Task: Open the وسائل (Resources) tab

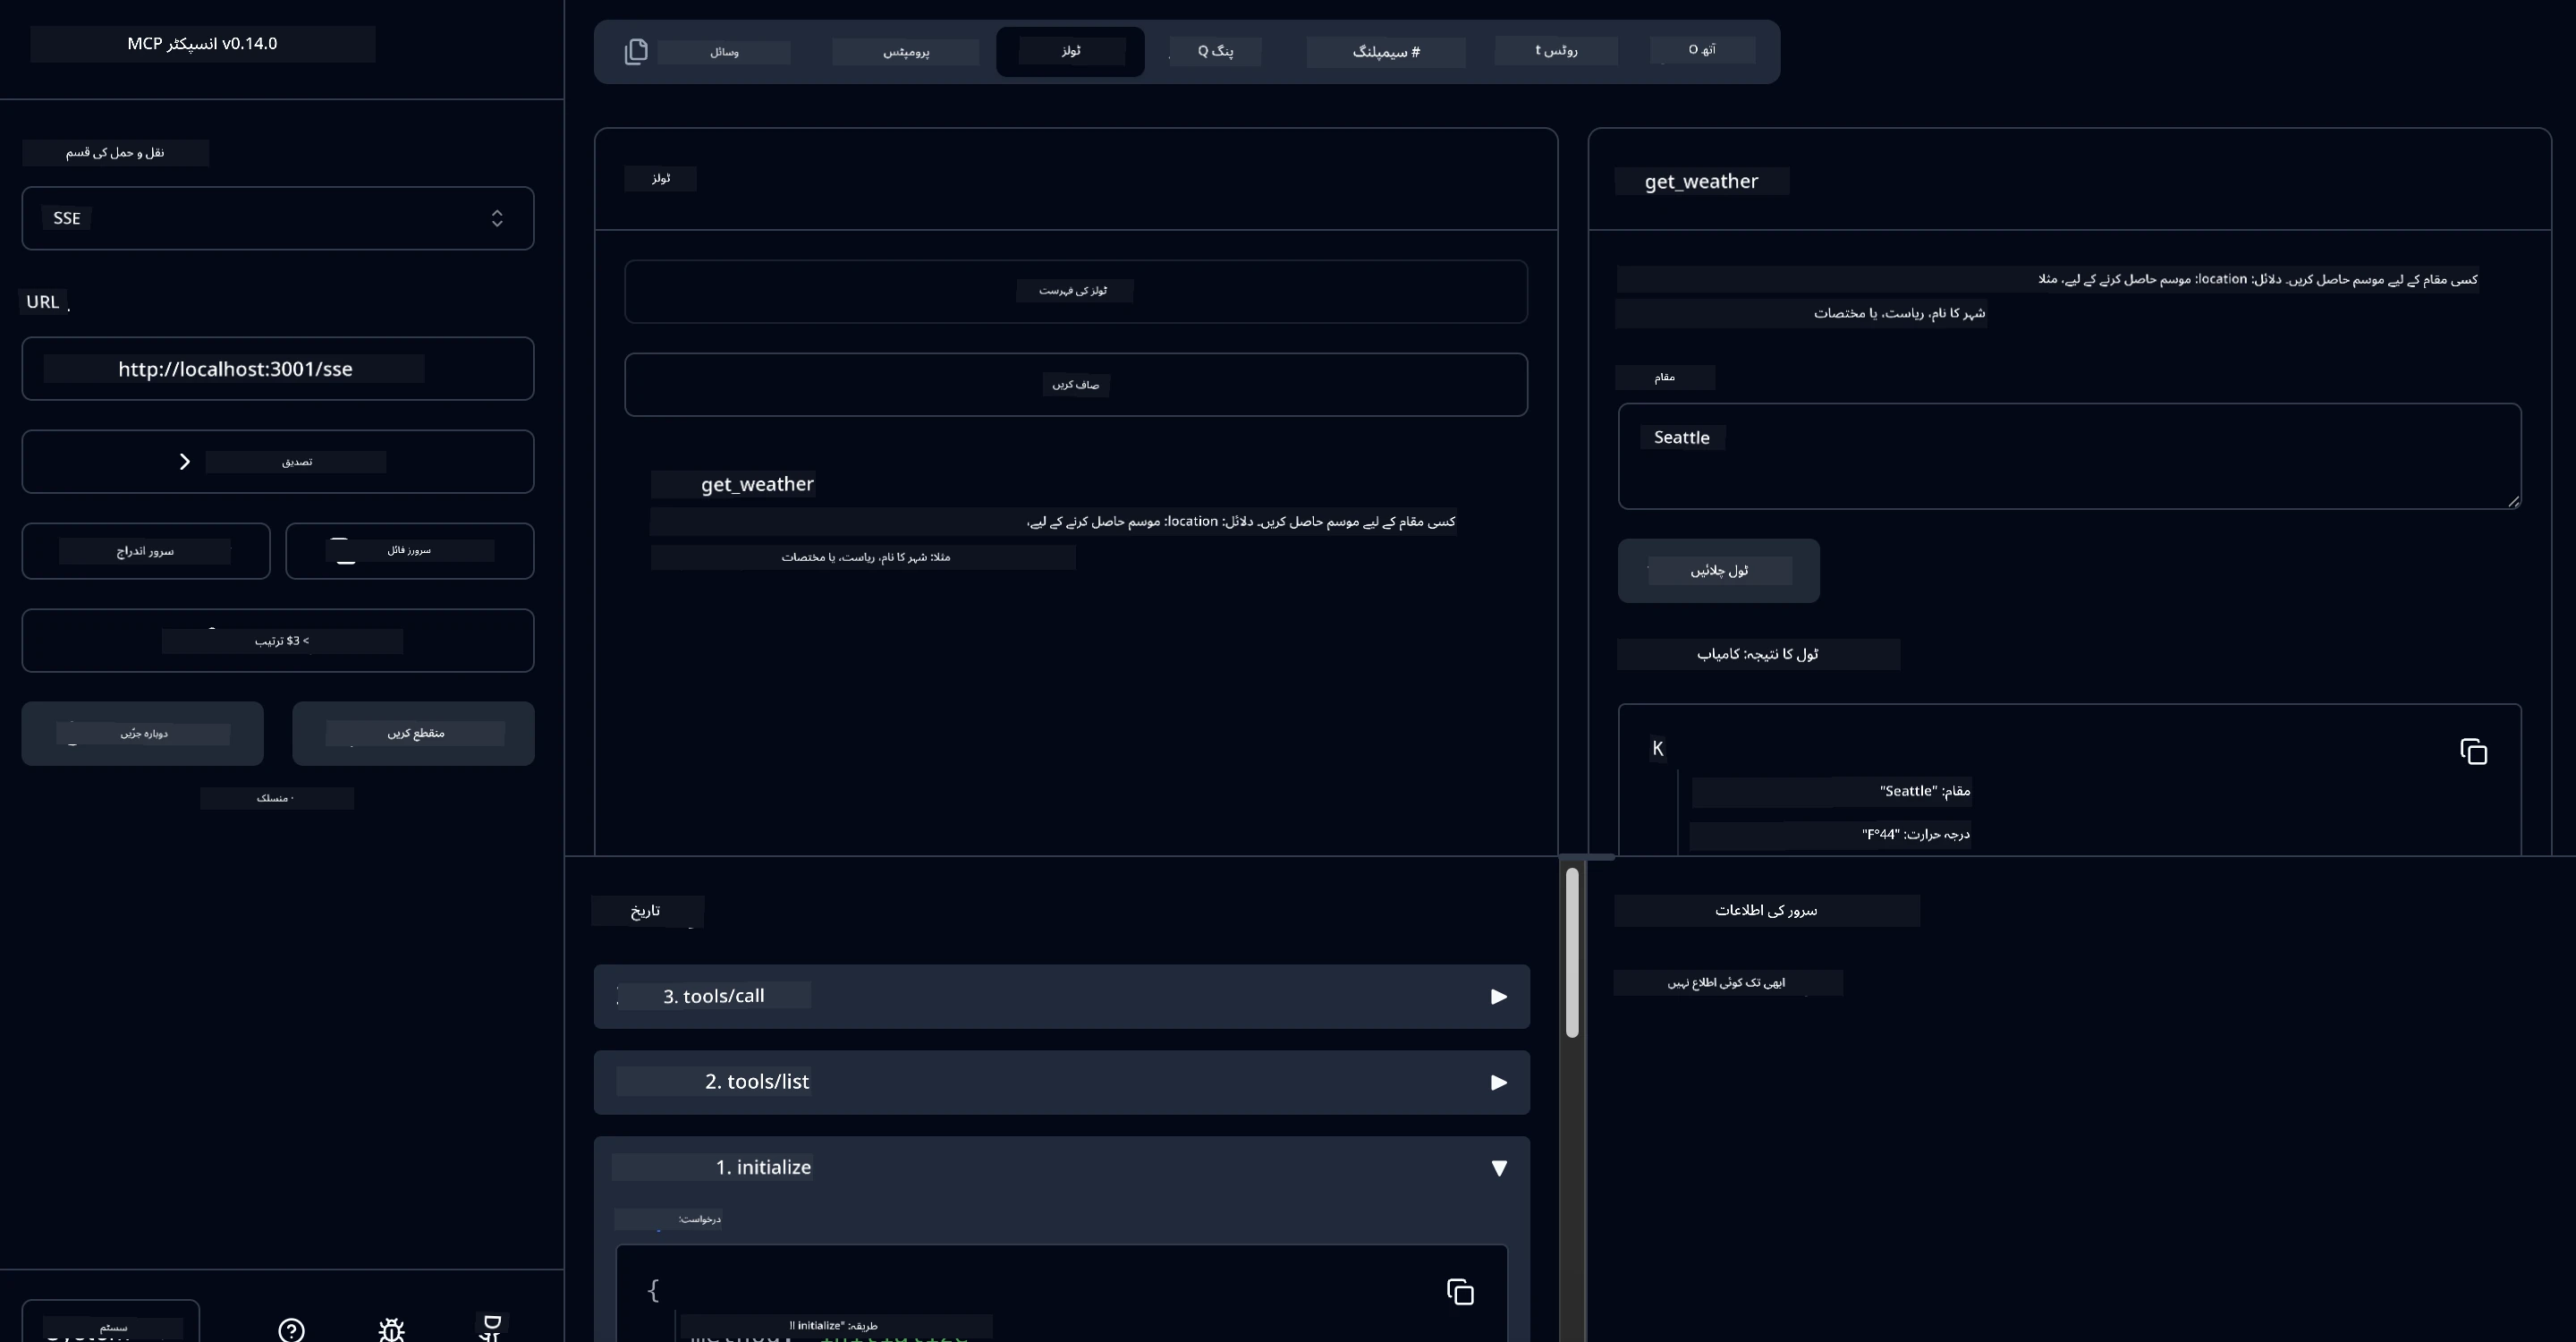Action: pyautogui.click(x=724, y=52)
